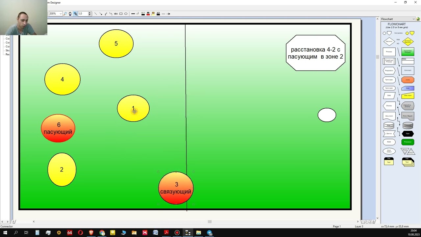The height and width of the screenshot is (237, 421).
Task: Pick the green Assembler Process stencil
Action: 408,52
